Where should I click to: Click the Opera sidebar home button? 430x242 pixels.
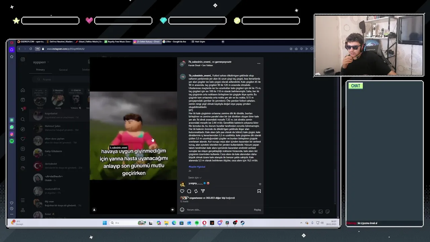point(12,49)
